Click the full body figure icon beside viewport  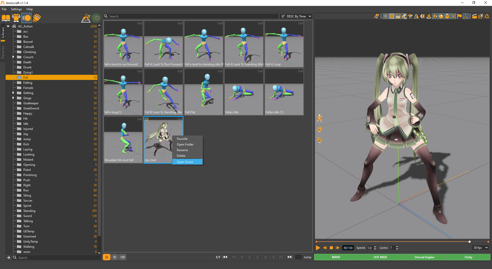pyautogui.click(x=320, y=118)
